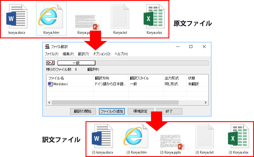Click the right arrow of horizontal scrollbar
254x157 pixels.
pos(206,102)
